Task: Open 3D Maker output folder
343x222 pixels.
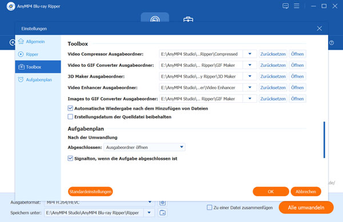Action: point(297,76)
